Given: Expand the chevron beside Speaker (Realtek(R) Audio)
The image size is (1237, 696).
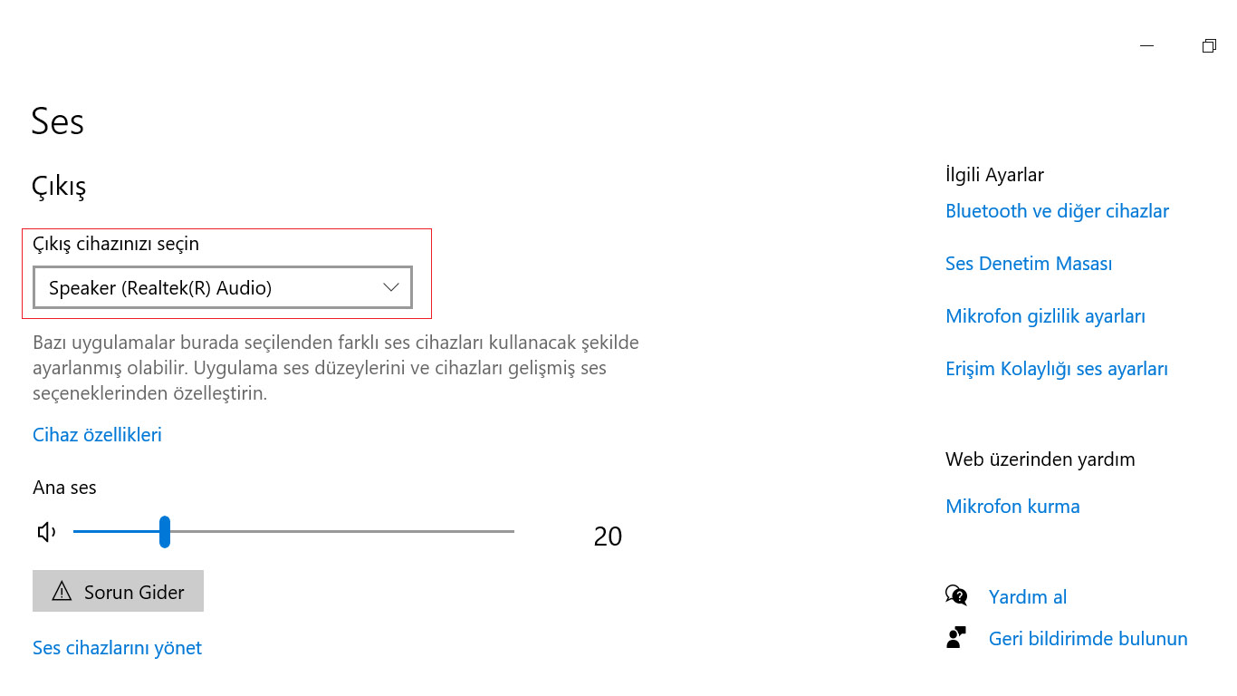Looking at the screenshot, I should [x=391, y=287].
